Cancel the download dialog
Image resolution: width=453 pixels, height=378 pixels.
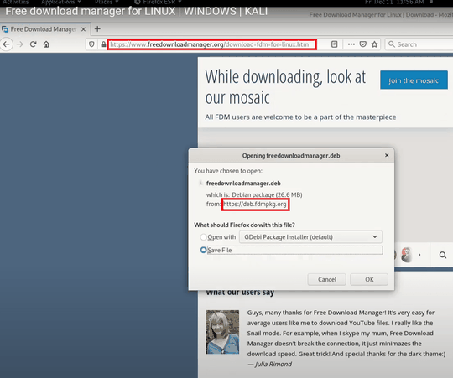click(327, 279)
